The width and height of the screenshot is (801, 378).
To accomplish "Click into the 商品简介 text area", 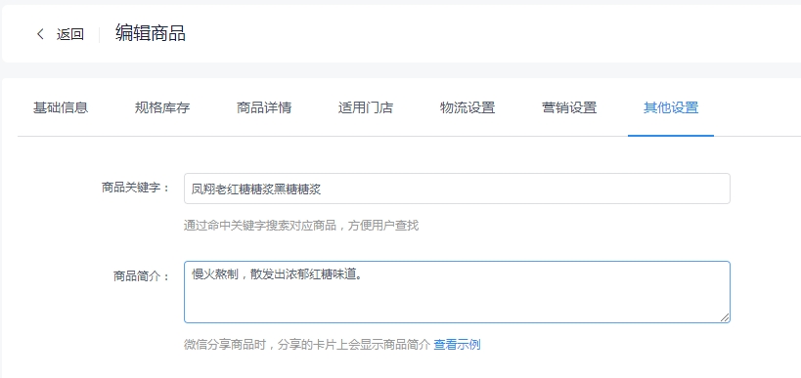I will click(457, 292).
